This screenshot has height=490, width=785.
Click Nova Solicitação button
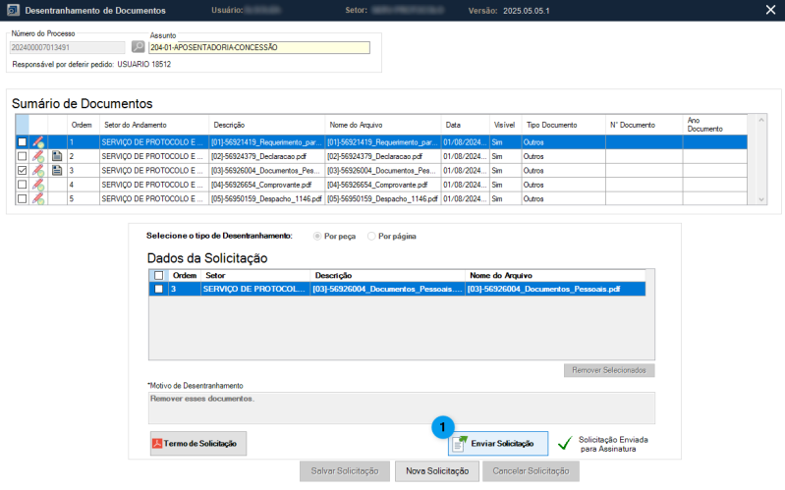(437, 471)
